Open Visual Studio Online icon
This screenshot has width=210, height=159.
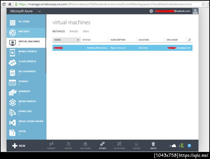pos(12,123)
